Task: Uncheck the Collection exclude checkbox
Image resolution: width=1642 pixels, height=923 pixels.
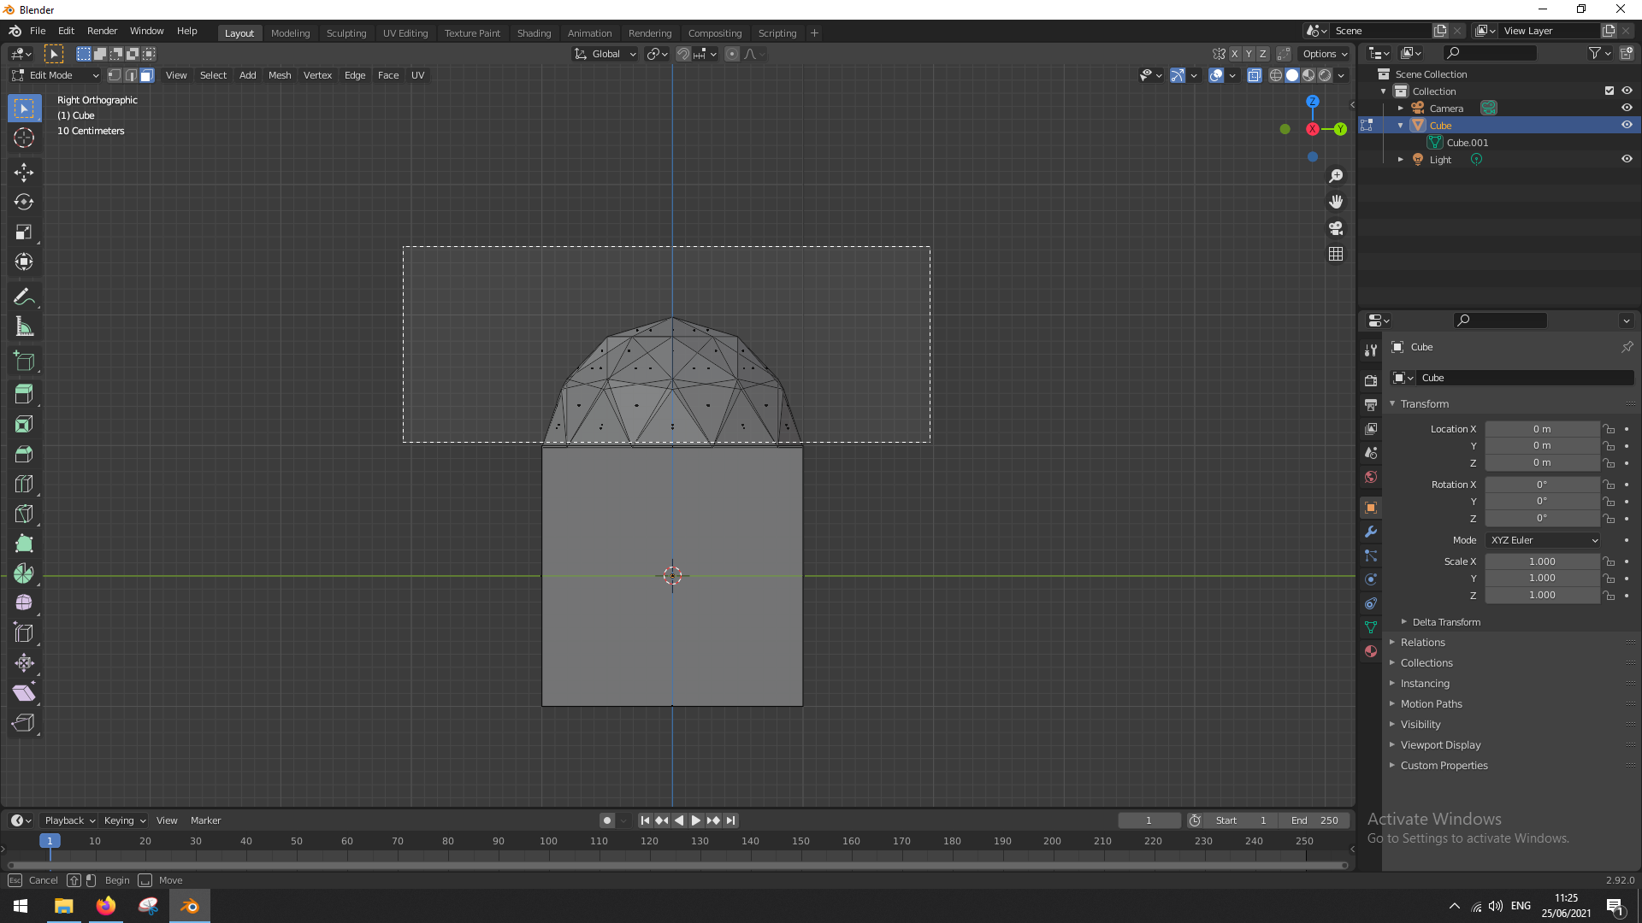Action: (1610, 91)
